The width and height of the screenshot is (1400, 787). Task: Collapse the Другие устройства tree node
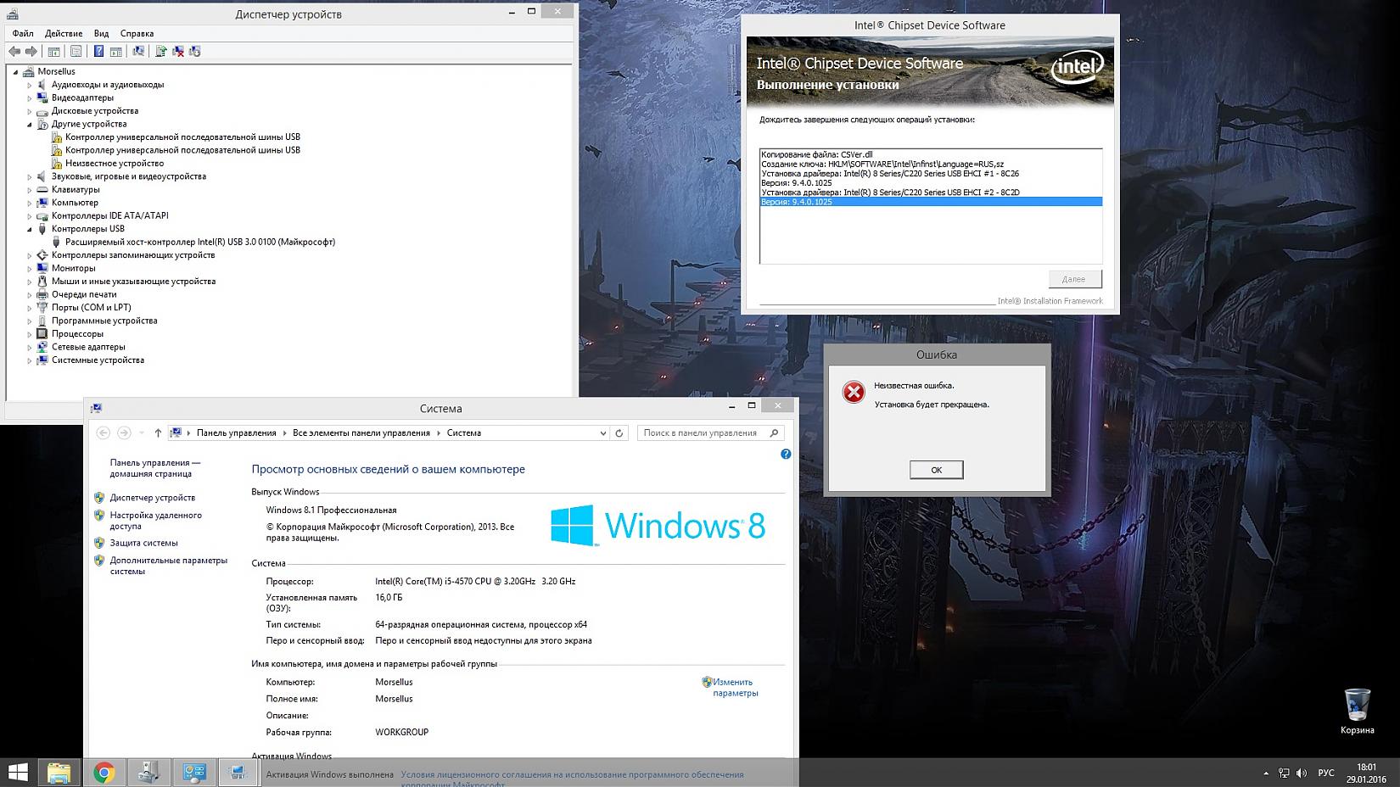[x=29, y=125]
